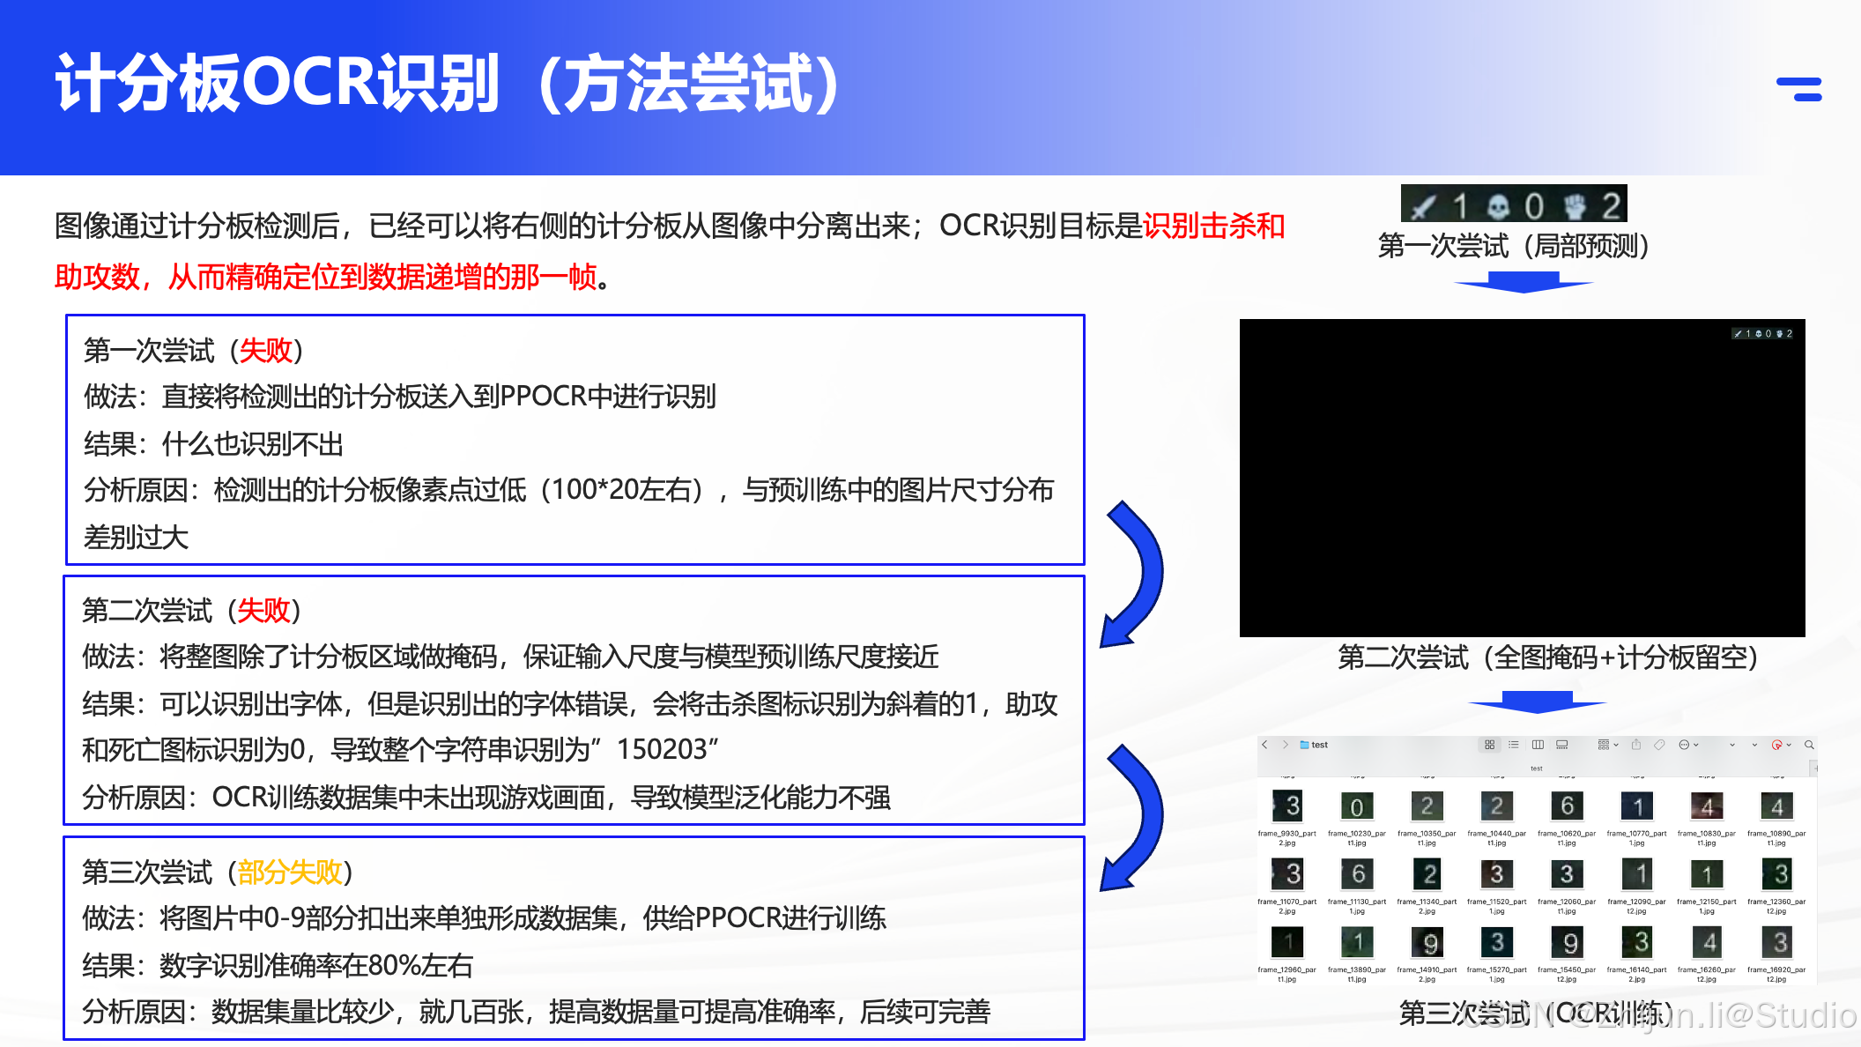Click the Finder forward navigation arrow
Image resolution: width=1861 pixels, height=1047 pixels.
tap(1286, 745)
